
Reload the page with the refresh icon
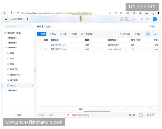tap(11, 13)
